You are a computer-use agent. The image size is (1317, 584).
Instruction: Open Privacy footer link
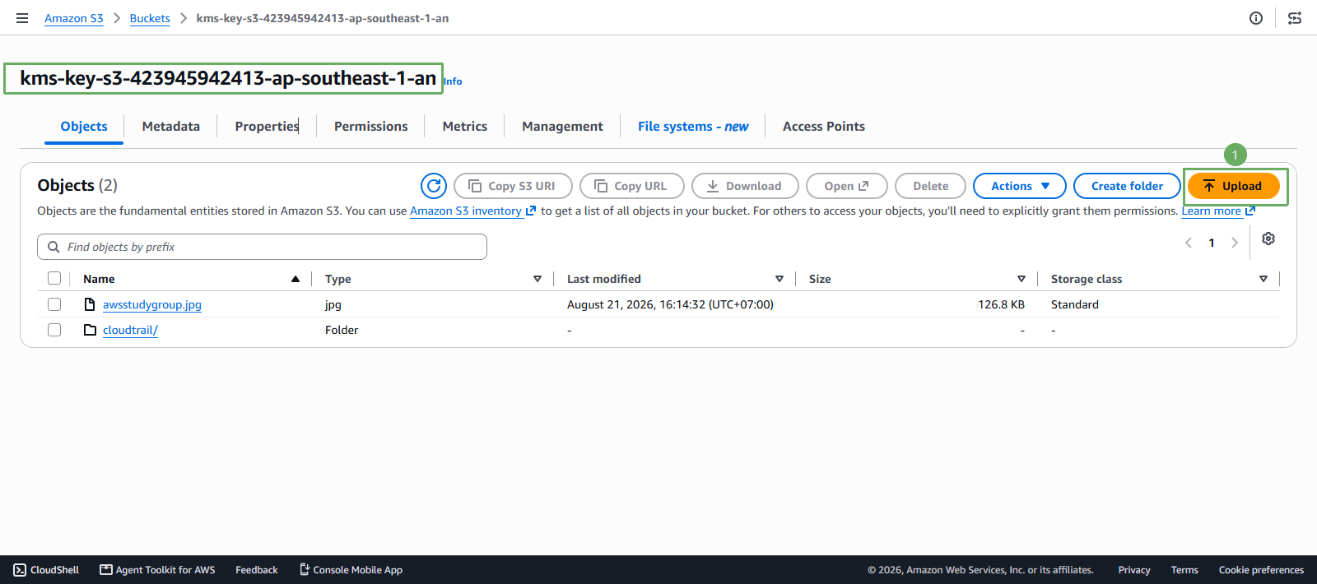tap(1134, 570)
